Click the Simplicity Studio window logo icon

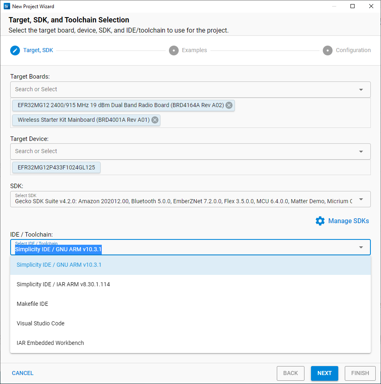[x=7, y=6]
